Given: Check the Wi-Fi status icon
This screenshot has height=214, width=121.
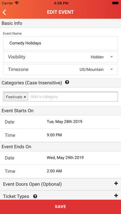Looking at the screenshot, I should pos(17,3).
